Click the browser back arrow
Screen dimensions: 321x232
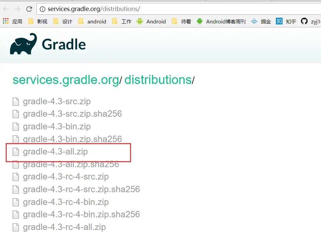[x=6, y=9]
